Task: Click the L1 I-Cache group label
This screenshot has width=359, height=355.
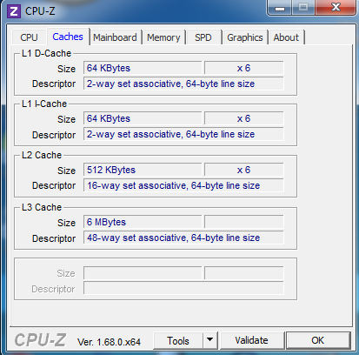Action: tap(44, 104)
